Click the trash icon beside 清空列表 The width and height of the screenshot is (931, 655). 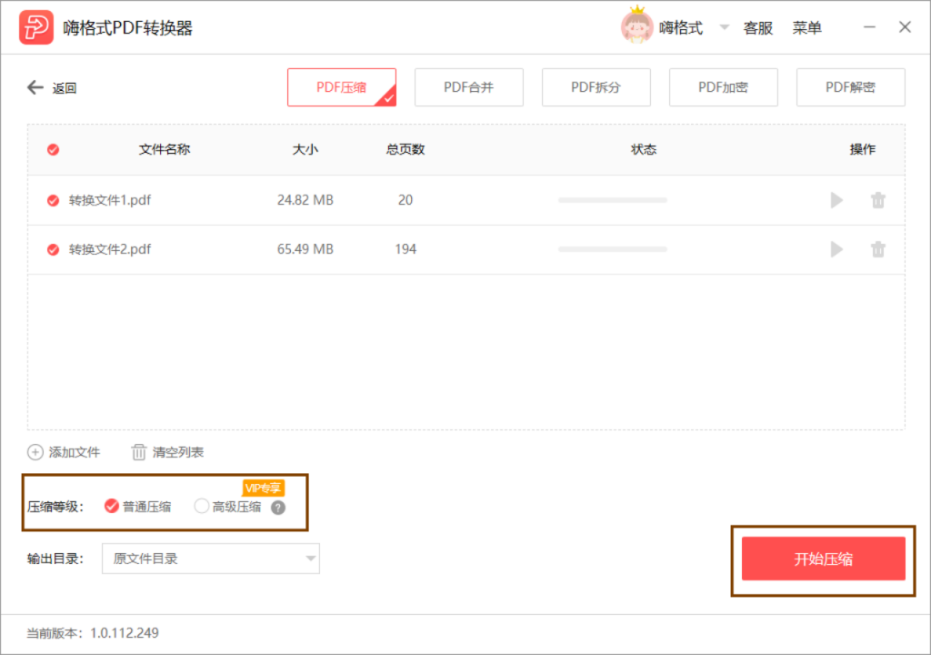pos(138,452)
